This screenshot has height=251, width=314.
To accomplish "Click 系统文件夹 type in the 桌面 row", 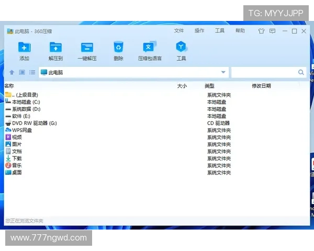I will tap(219, 173).
